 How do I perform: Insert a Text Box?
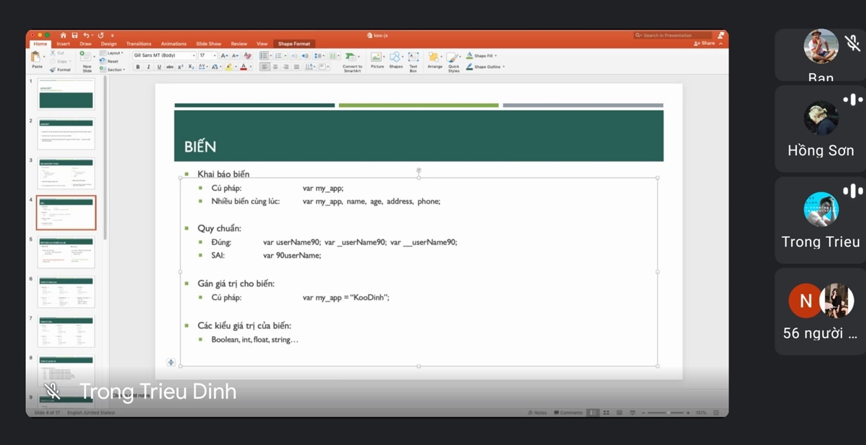tap(413, 59)
